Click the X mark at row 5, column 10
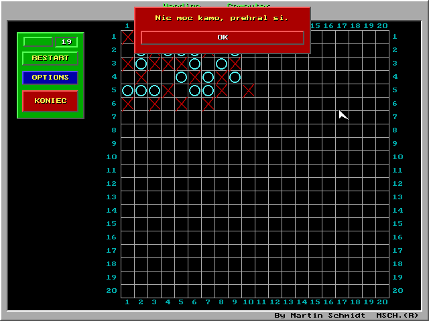 (248, 91)
